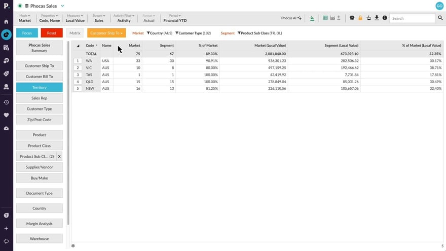Open the Properties Code, Name dropdown
This screenshot has width=446, height=251.
pyautogui.click(x=50, y=18)
